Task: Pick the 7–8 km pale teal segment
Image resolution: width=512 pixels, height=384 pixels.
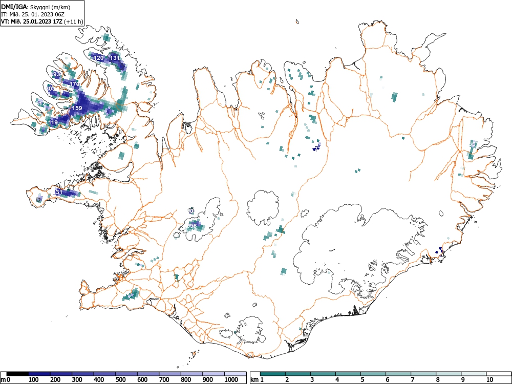Action: (423, 374)
